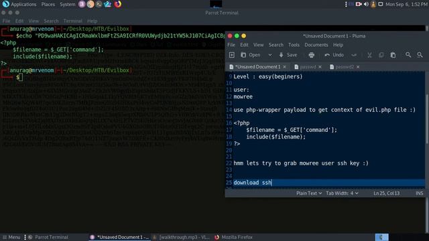Click the 'Level : easy(beginers)' line
Viewport: 429px width, 241px height.
tap(268, 76)
